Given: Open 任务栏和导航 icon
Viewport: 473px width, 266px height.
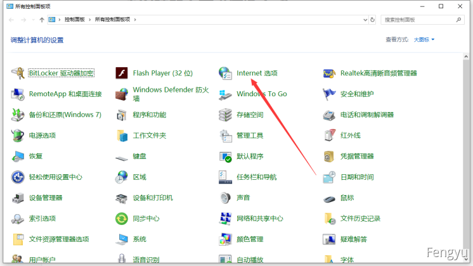Looking at the screenshot, I should [x=225, y=177].
